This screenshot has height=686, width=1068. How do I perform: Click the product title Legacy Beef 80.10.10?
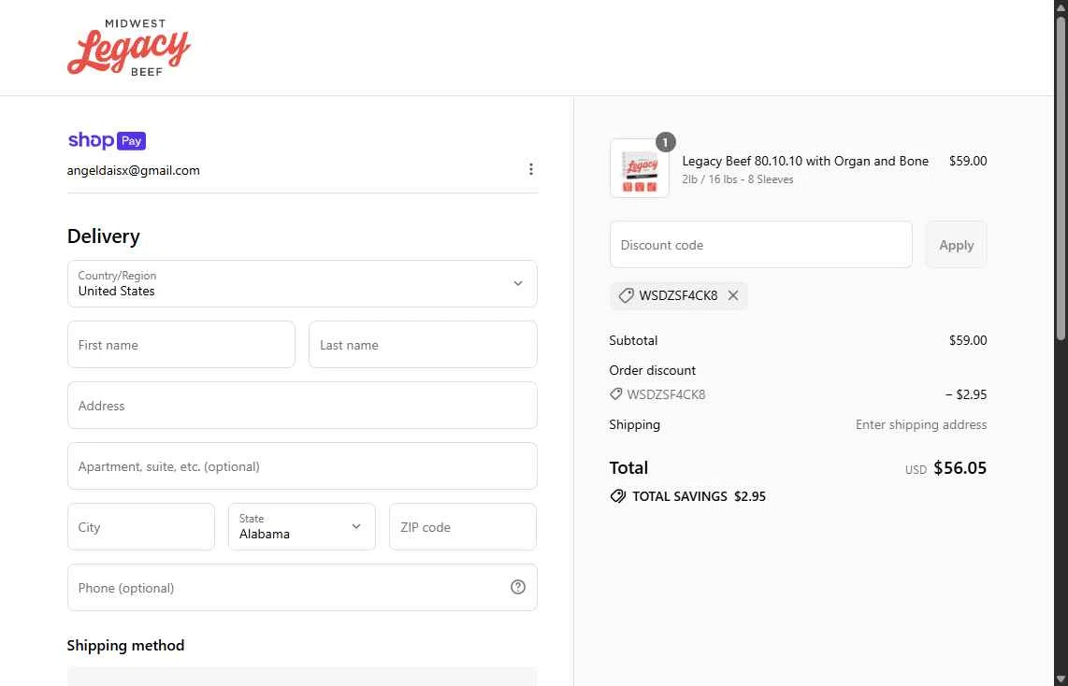pyautogui.click(x=805, y=161)
